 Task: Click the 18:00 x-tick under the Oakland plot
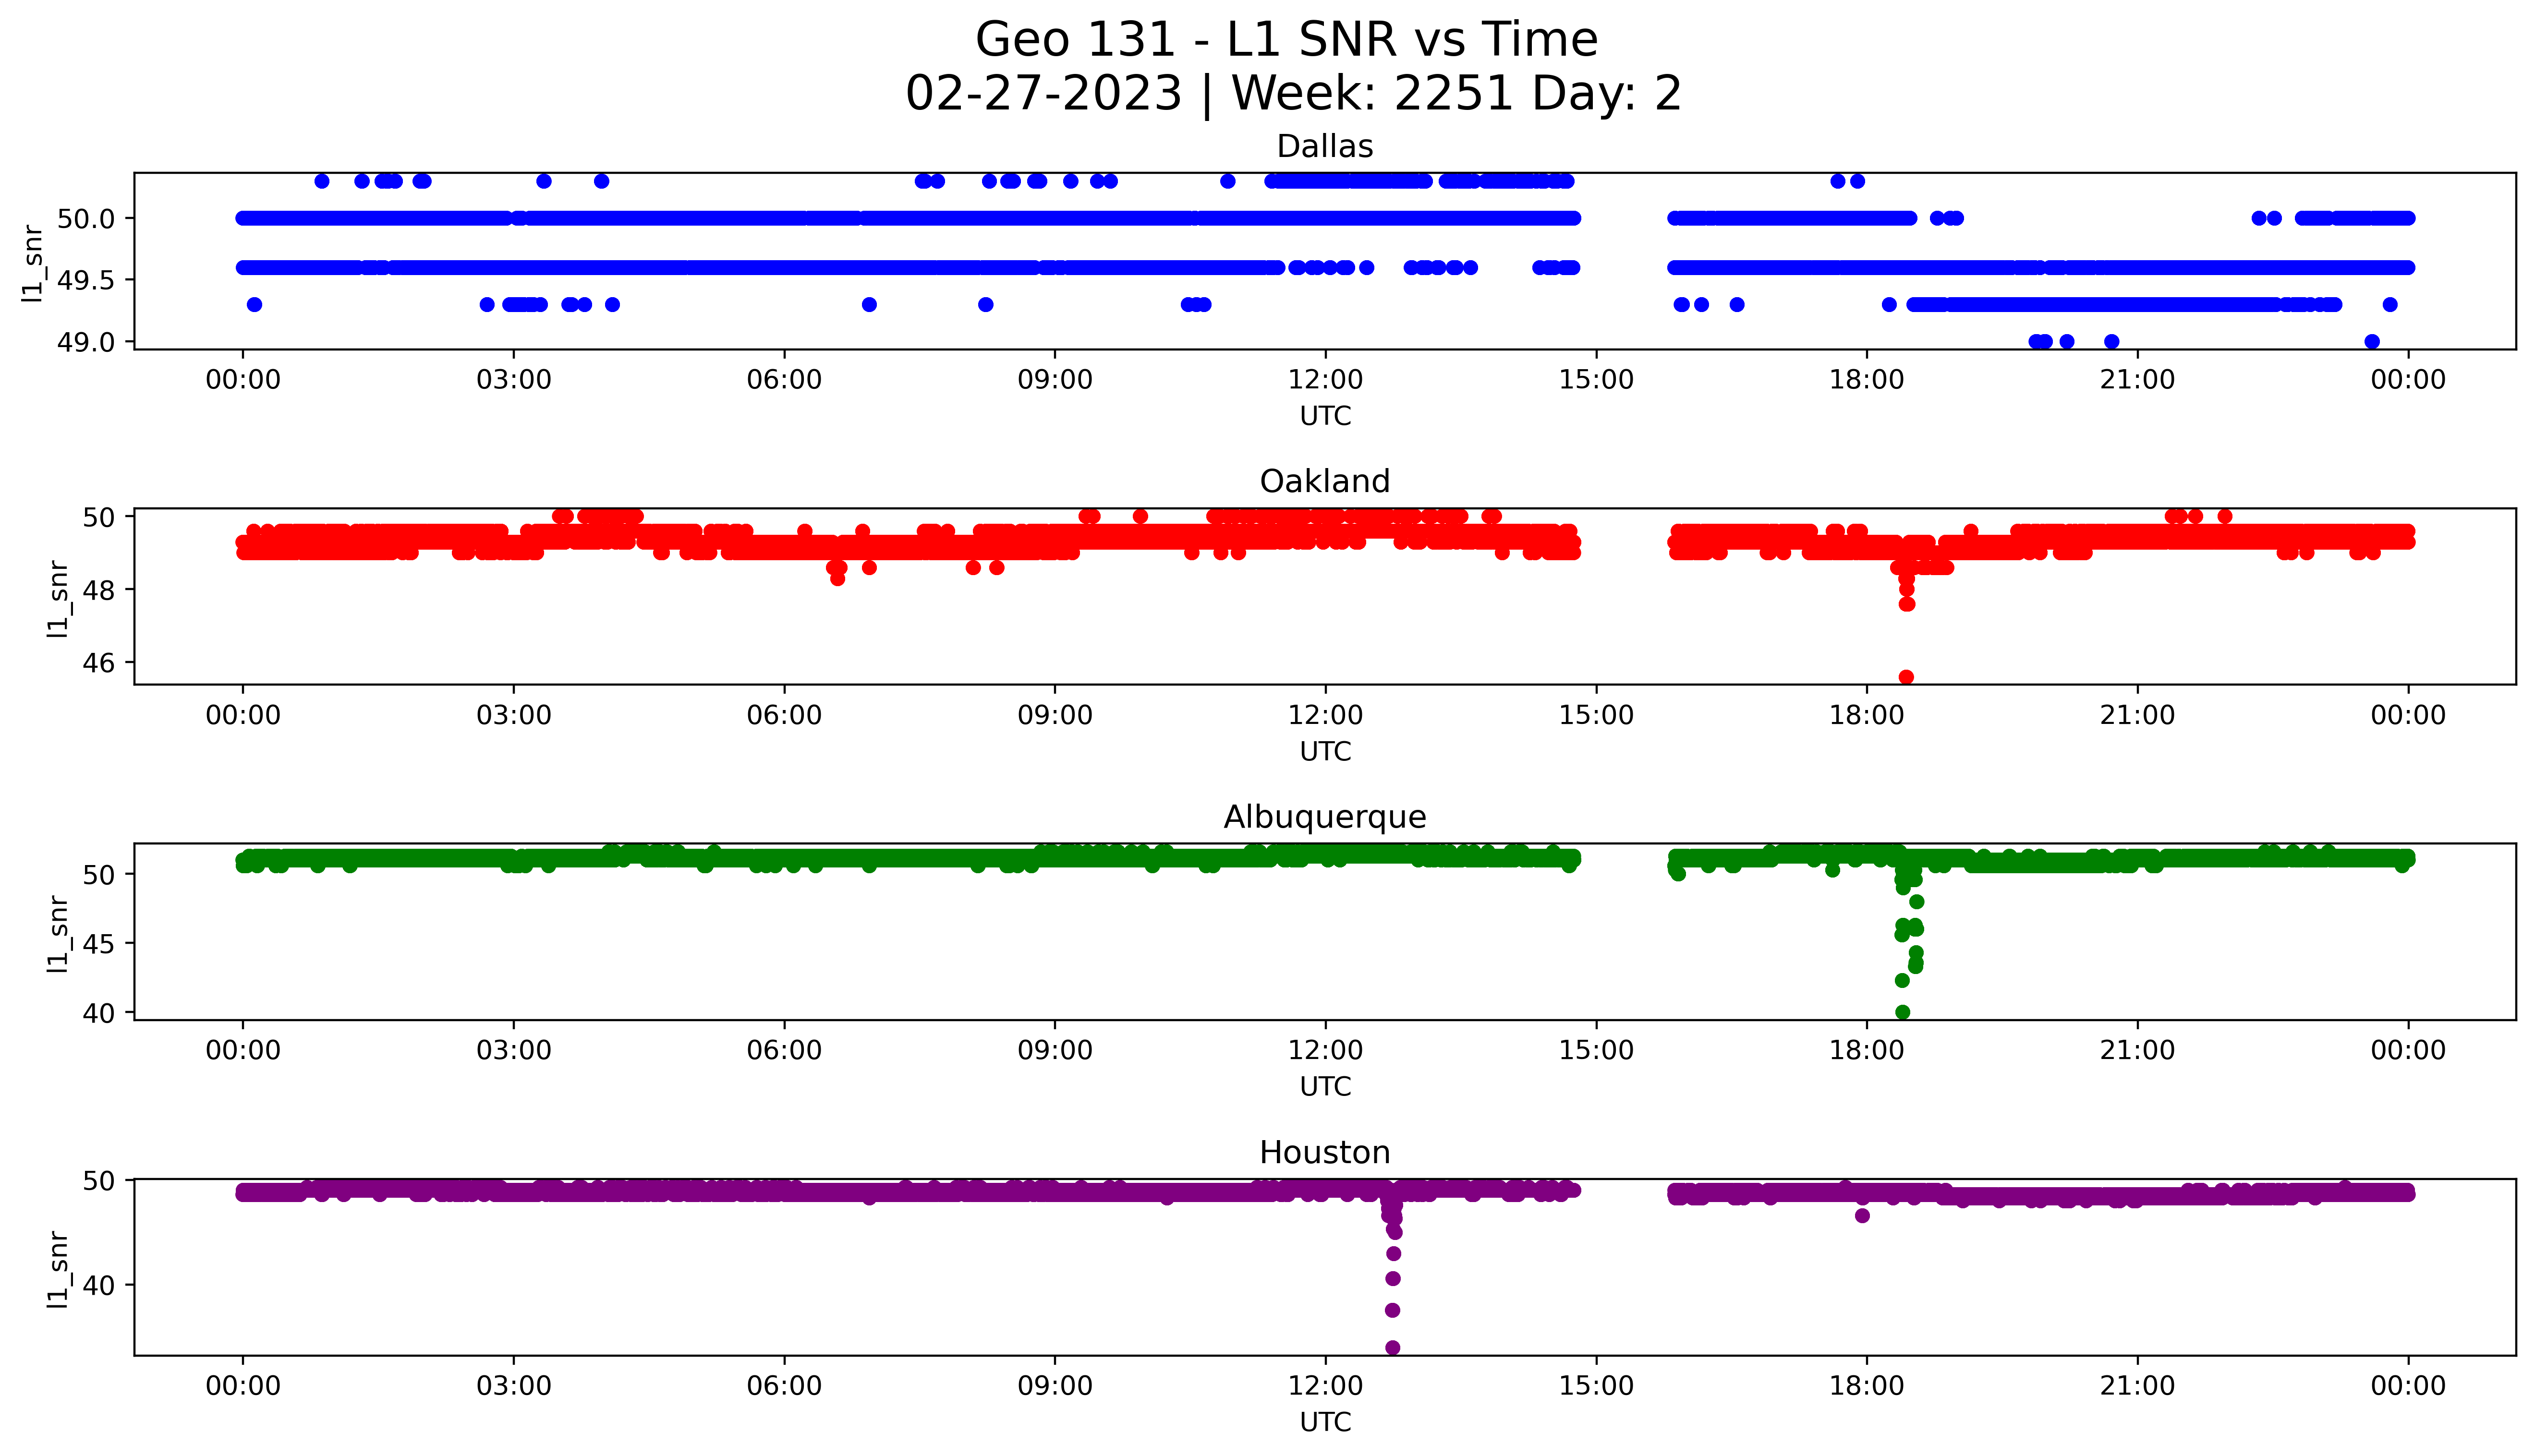click(x=1867, y=715)
